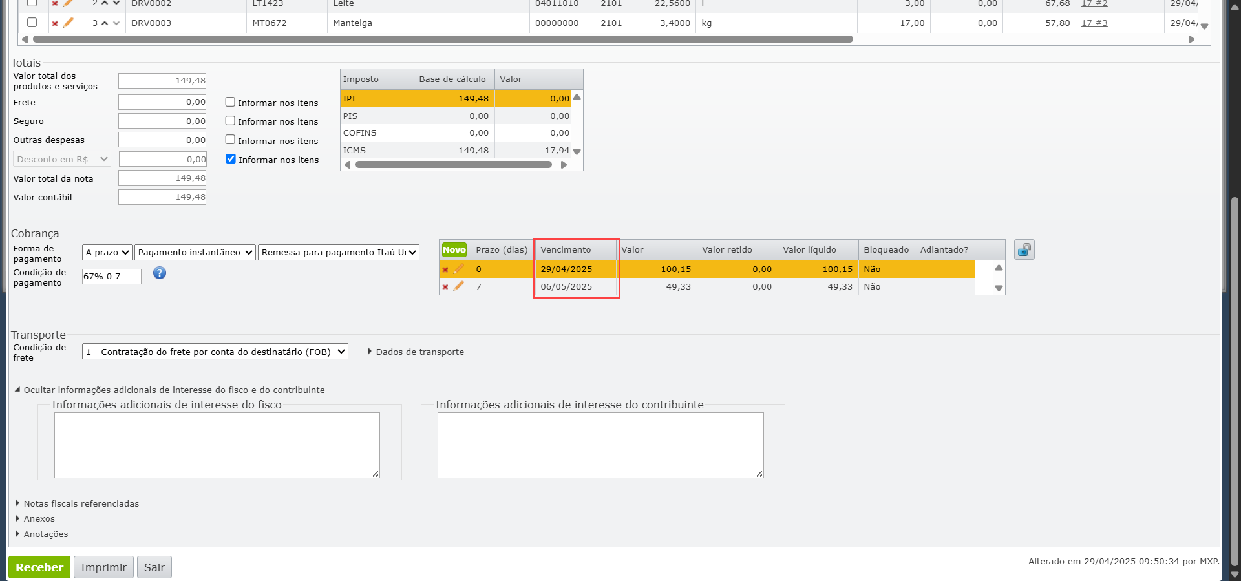This screenshot has height=581, width=1241.
Task: Select the PIS tax row
Action: click(456, 116)
